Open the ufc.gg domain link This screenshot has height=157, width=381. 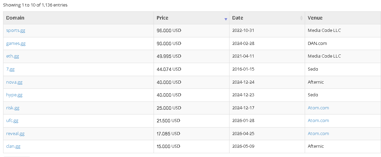(x=12, y=121)
